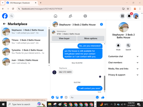Reload the page with refresh icon
143x107 pixels.
click(13, 9)
